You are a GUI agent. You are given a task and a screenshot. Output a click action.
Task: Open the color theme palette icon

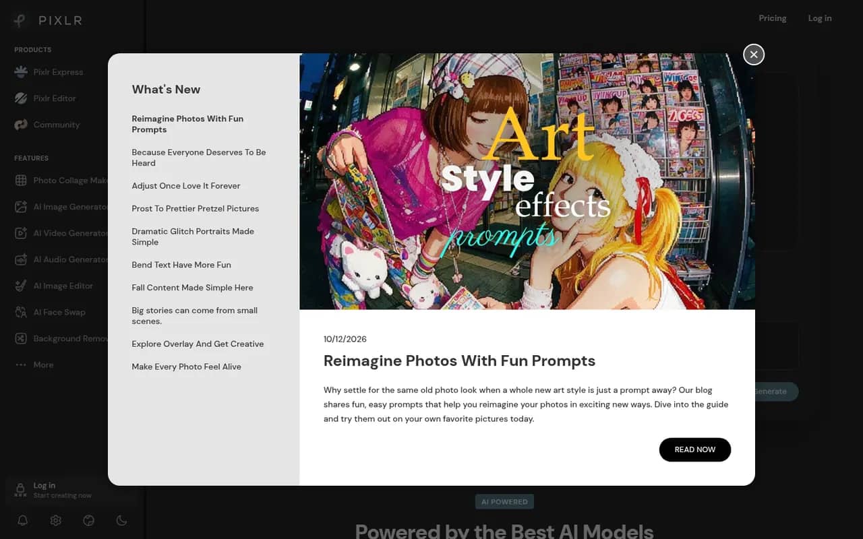[88, 520]
